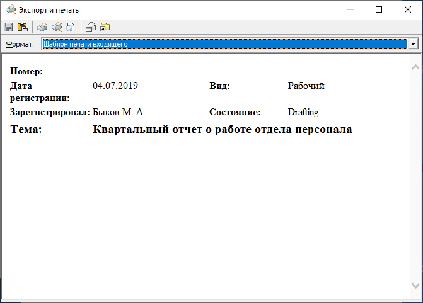Image resolution: width=423 pixels, height=303 pixels.
Task: Click the registrar name Быков М. А.
Action: tap(119, 113)
